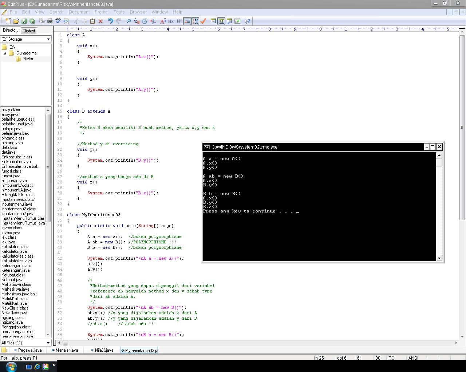
Task: Switch to the Manajer.java document tab
Action: click(65, 350)
